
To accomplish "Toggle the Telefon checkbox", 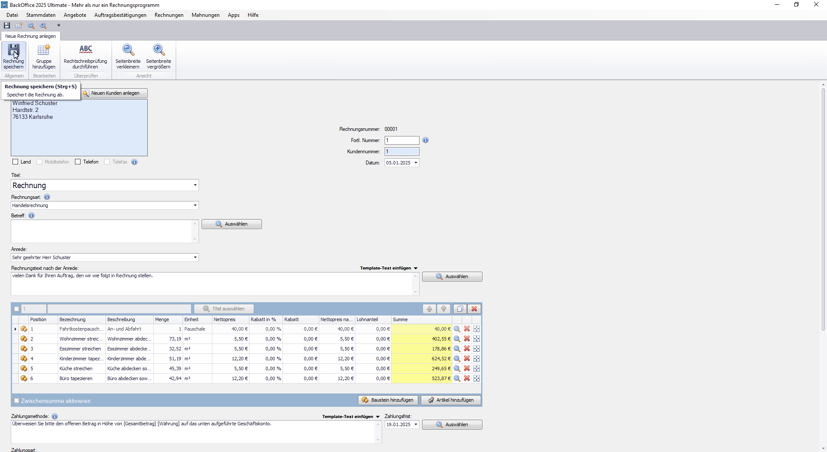I will pyautogui.click(x=78, y=162).
